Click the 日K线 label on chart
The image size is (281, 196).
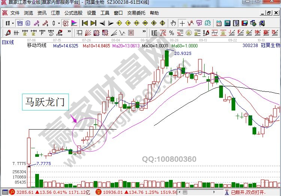pyautogui.click(x=8, y=42)
